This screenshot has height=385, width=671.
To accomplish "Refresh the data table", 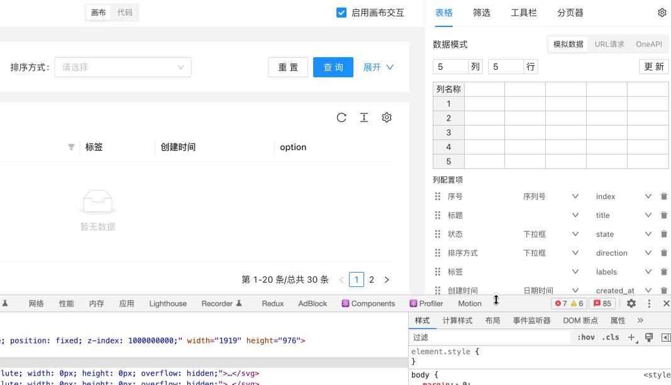I will pyautogui.click(x=341, y=117).
